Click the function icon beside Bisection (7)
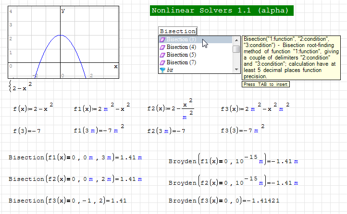 162,63
